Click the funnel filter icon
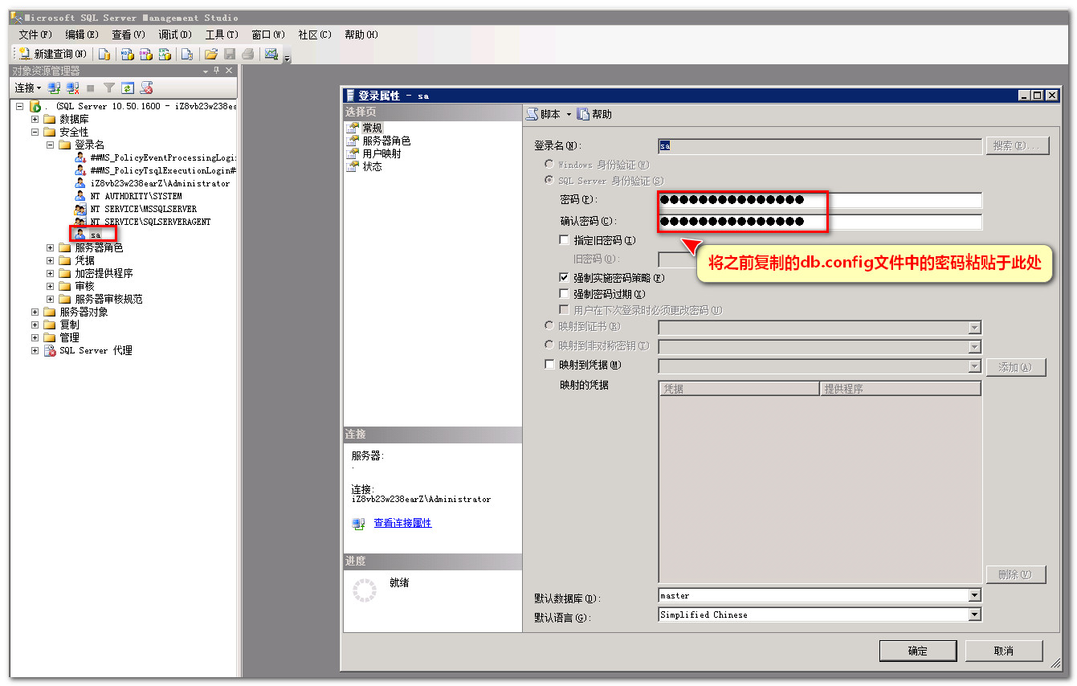The height and width of the screenshot is (686, 1077). pos(109,88)
